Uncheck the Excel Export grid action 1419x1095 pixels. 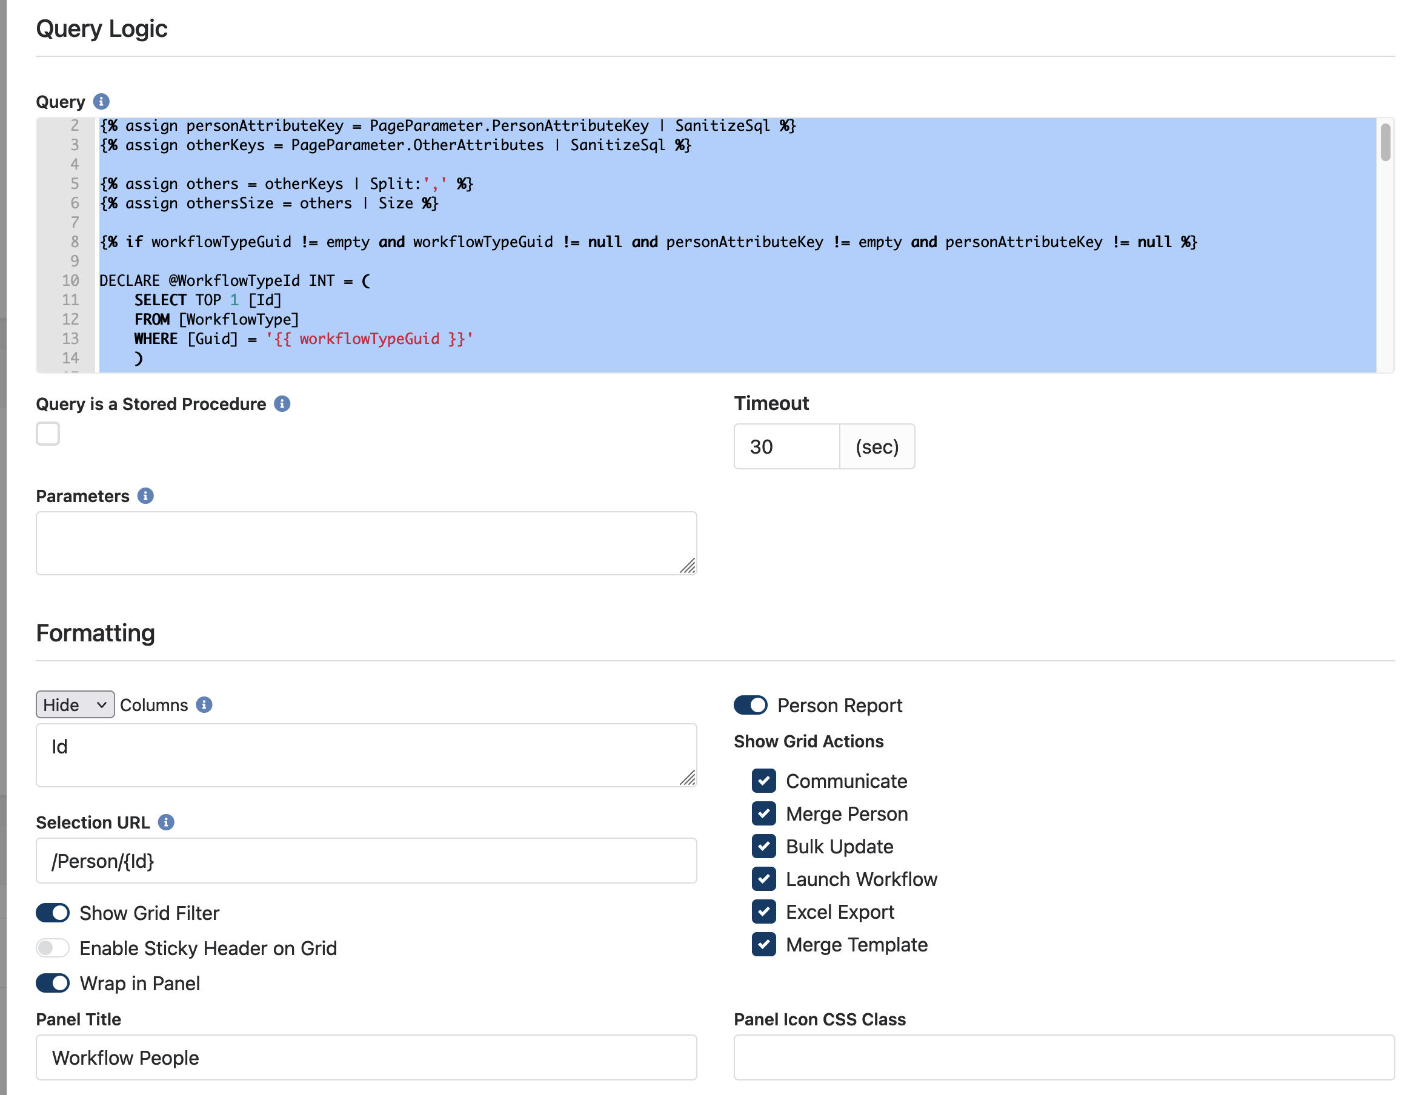click(x=764, y=912)
